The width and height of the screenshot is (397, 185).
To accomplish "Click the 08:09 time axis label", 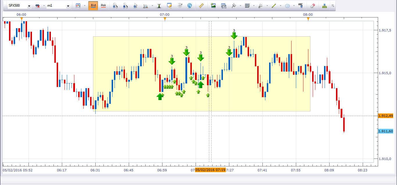I will (x=329, y=170).
